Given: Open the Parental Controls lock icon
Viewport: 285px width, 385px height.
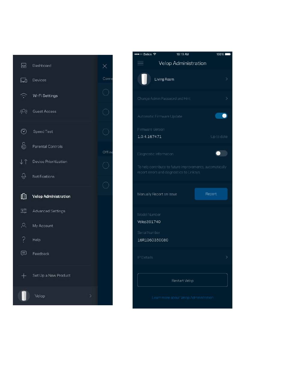Looking at the screenshot, I should 24,146.
